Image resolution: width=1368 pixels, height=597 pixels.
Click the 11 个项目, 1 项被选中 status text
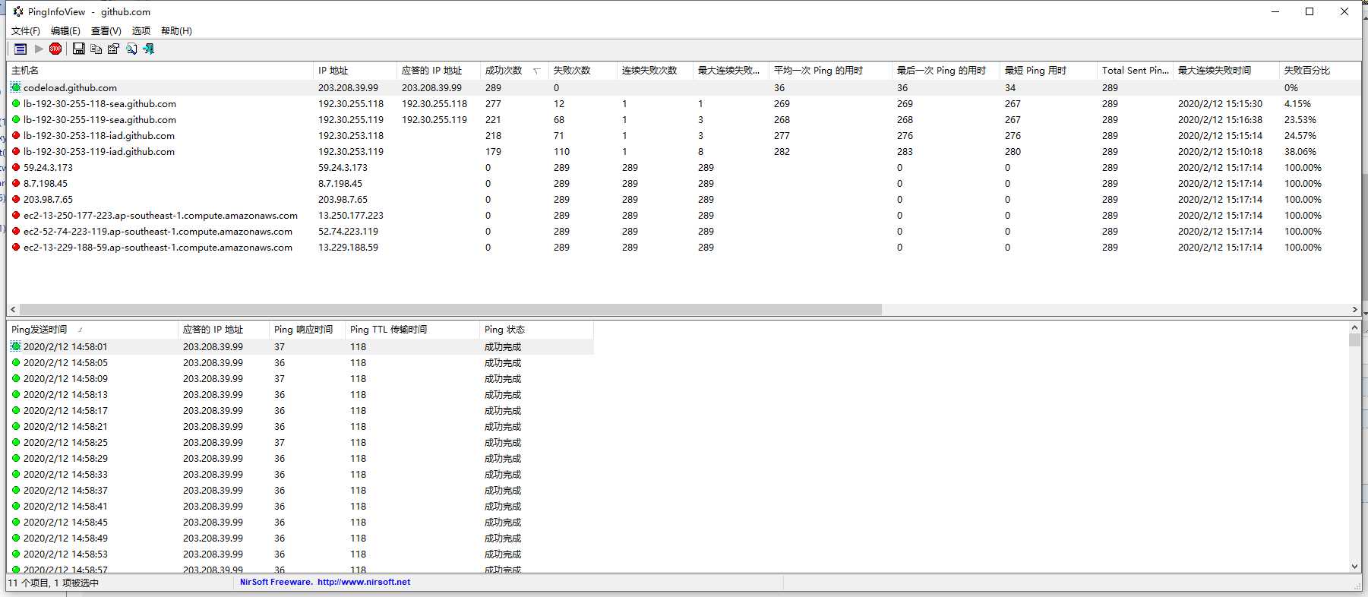53,583
